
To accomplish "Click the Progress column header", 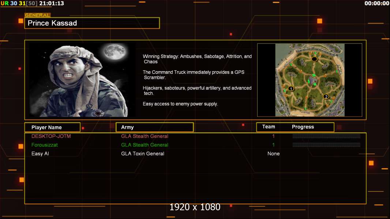I will click(303, 127).
